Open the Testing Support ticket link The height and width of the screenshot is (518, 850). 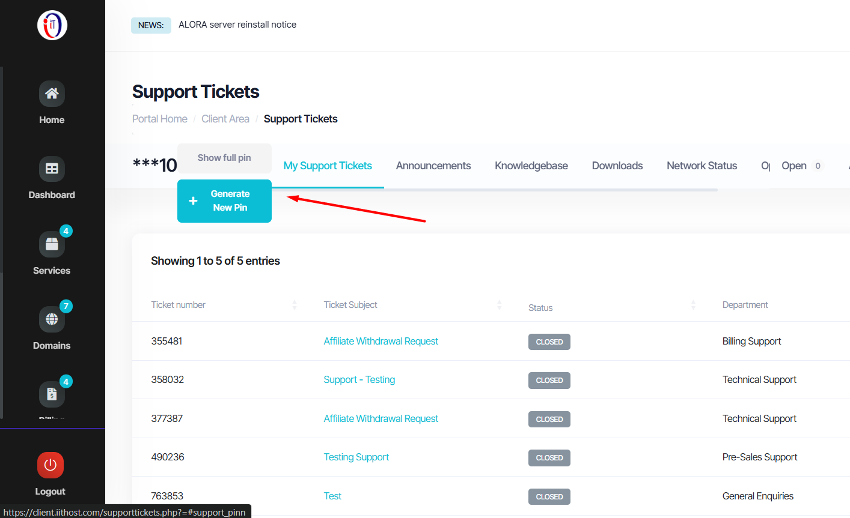356,457
